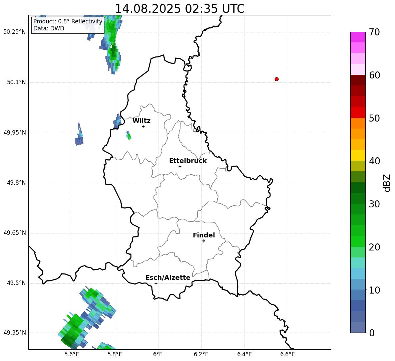
Task: Click the Esch/Alzette station cross marker
Action: pos(156,283)
